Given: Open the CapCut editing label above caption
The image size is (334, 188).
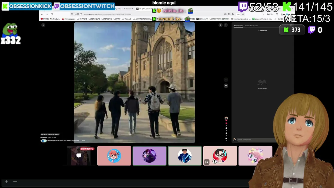Looking at the screenshot, I should click(x=50, y=134).
